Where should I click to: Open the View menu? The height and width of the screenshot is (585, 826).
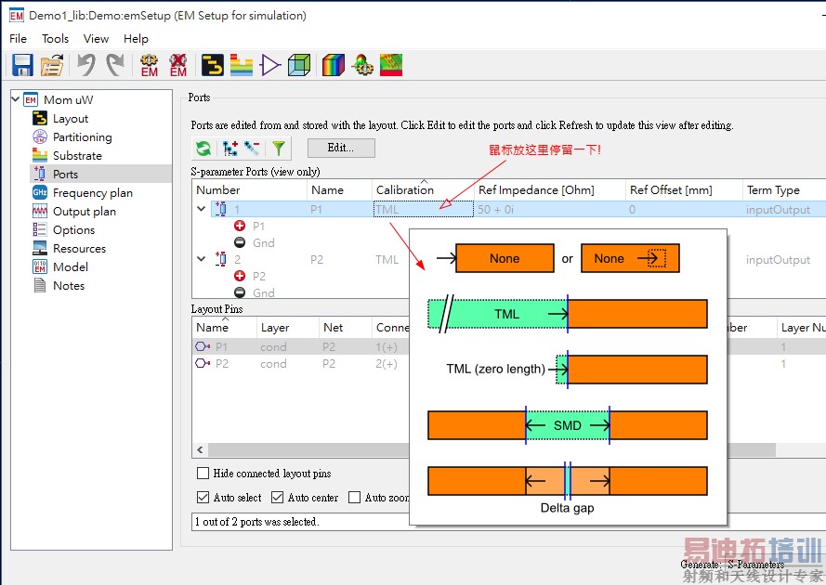[x=96, y=38]
